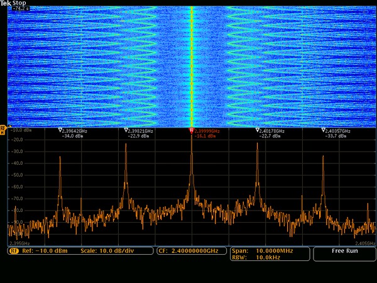Click the RF trace handle on left edge
This screenshot has height=283, width=377.
3,130
